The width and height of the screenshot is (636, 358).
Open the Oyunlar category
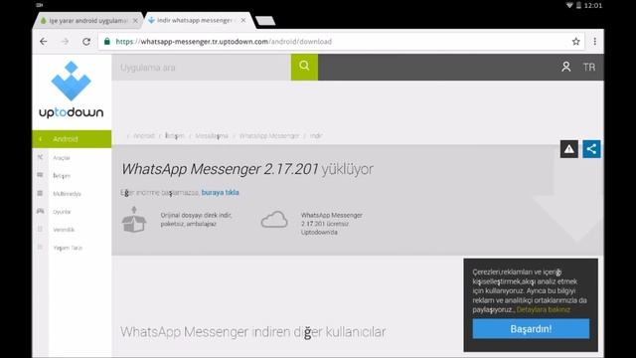pyautogui.click(x=62, y=212)
